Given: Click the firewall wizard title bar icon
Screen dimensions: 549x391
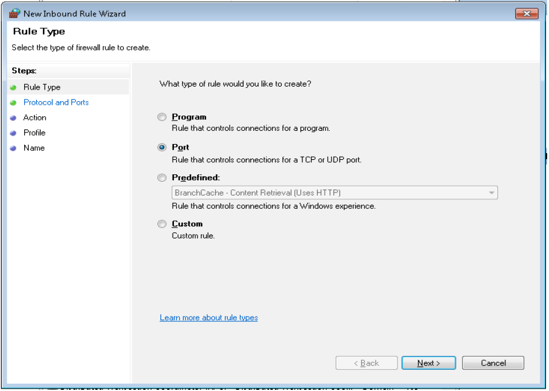Looking at the screenshot, I should [15, 13].
